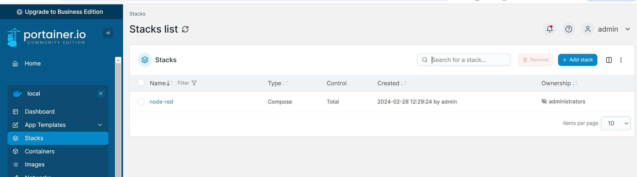Click the Portainer.io logo
The image size is (637, 177).
pyautogui.click(x=47, y=37)
